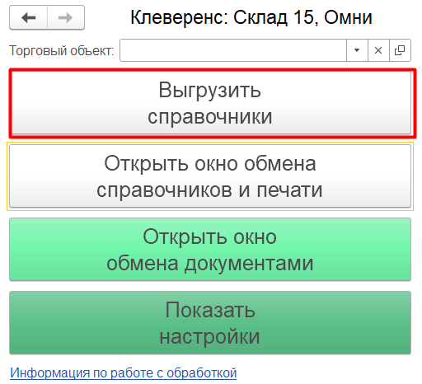Clear the Торговый объект field with X
The image size is (422, 384).
click(x=378, y=50)
